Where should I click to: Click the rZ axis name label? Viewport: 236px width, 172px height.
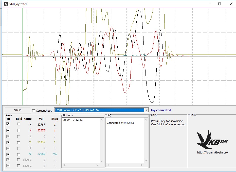30,154
